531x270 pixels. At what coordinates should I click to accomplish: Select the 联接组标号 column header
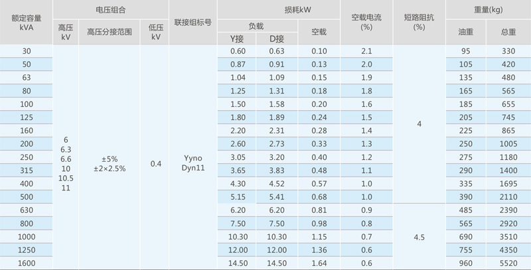(192, 23)
